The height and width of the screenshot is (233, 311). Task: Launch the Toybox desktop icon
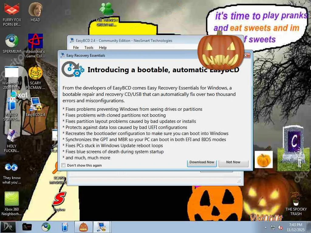point(59,201)
